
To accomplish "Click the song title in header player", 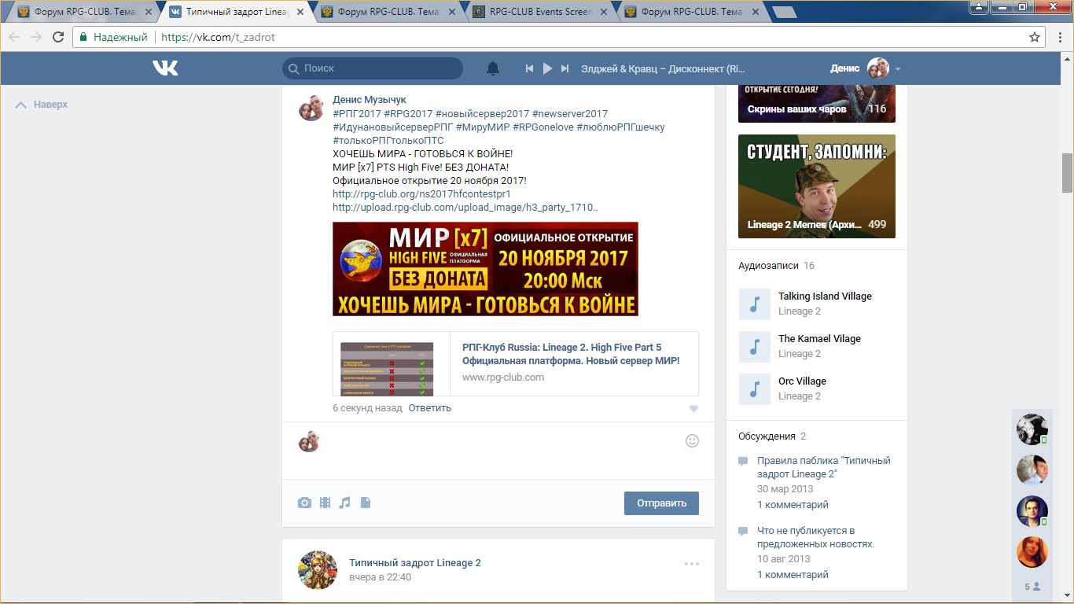I will pos(663,68).
